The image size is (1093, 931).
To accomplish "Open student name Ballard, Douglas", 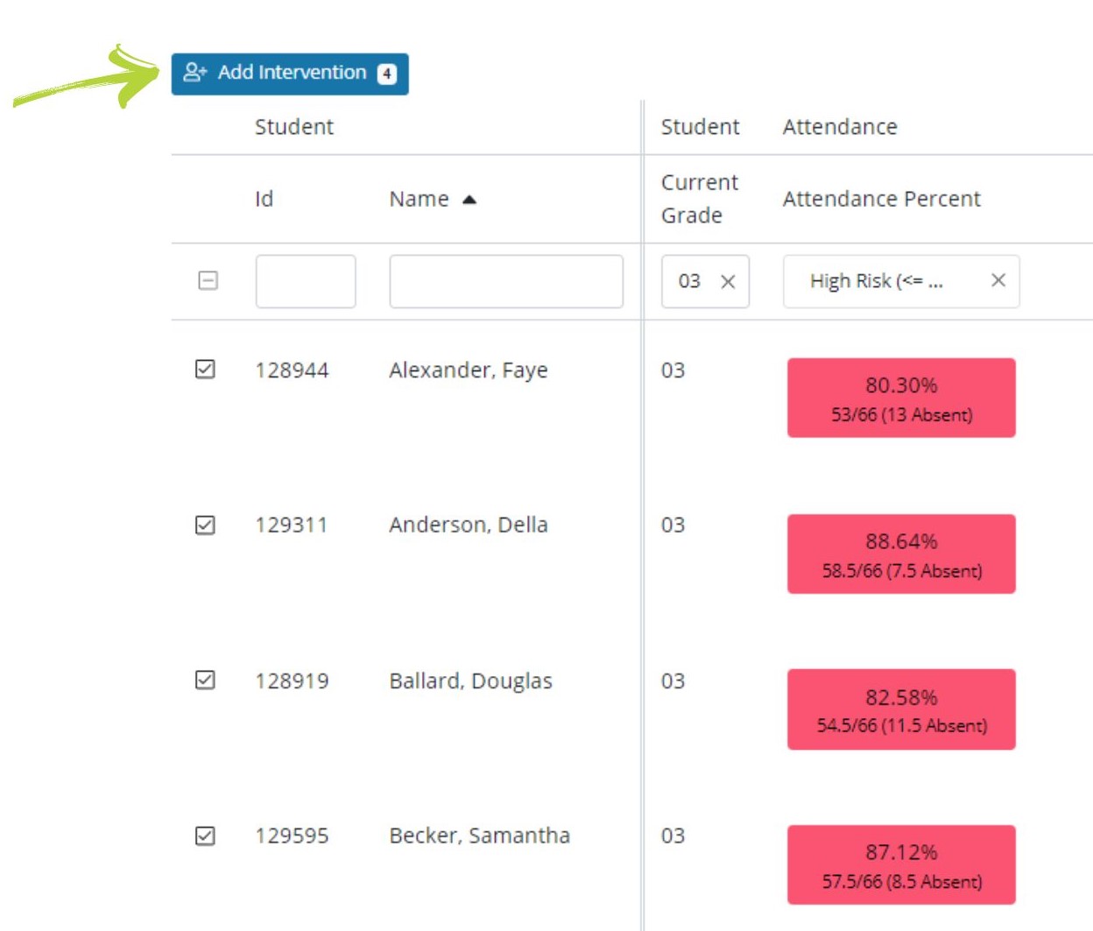I will pos(470,681).
